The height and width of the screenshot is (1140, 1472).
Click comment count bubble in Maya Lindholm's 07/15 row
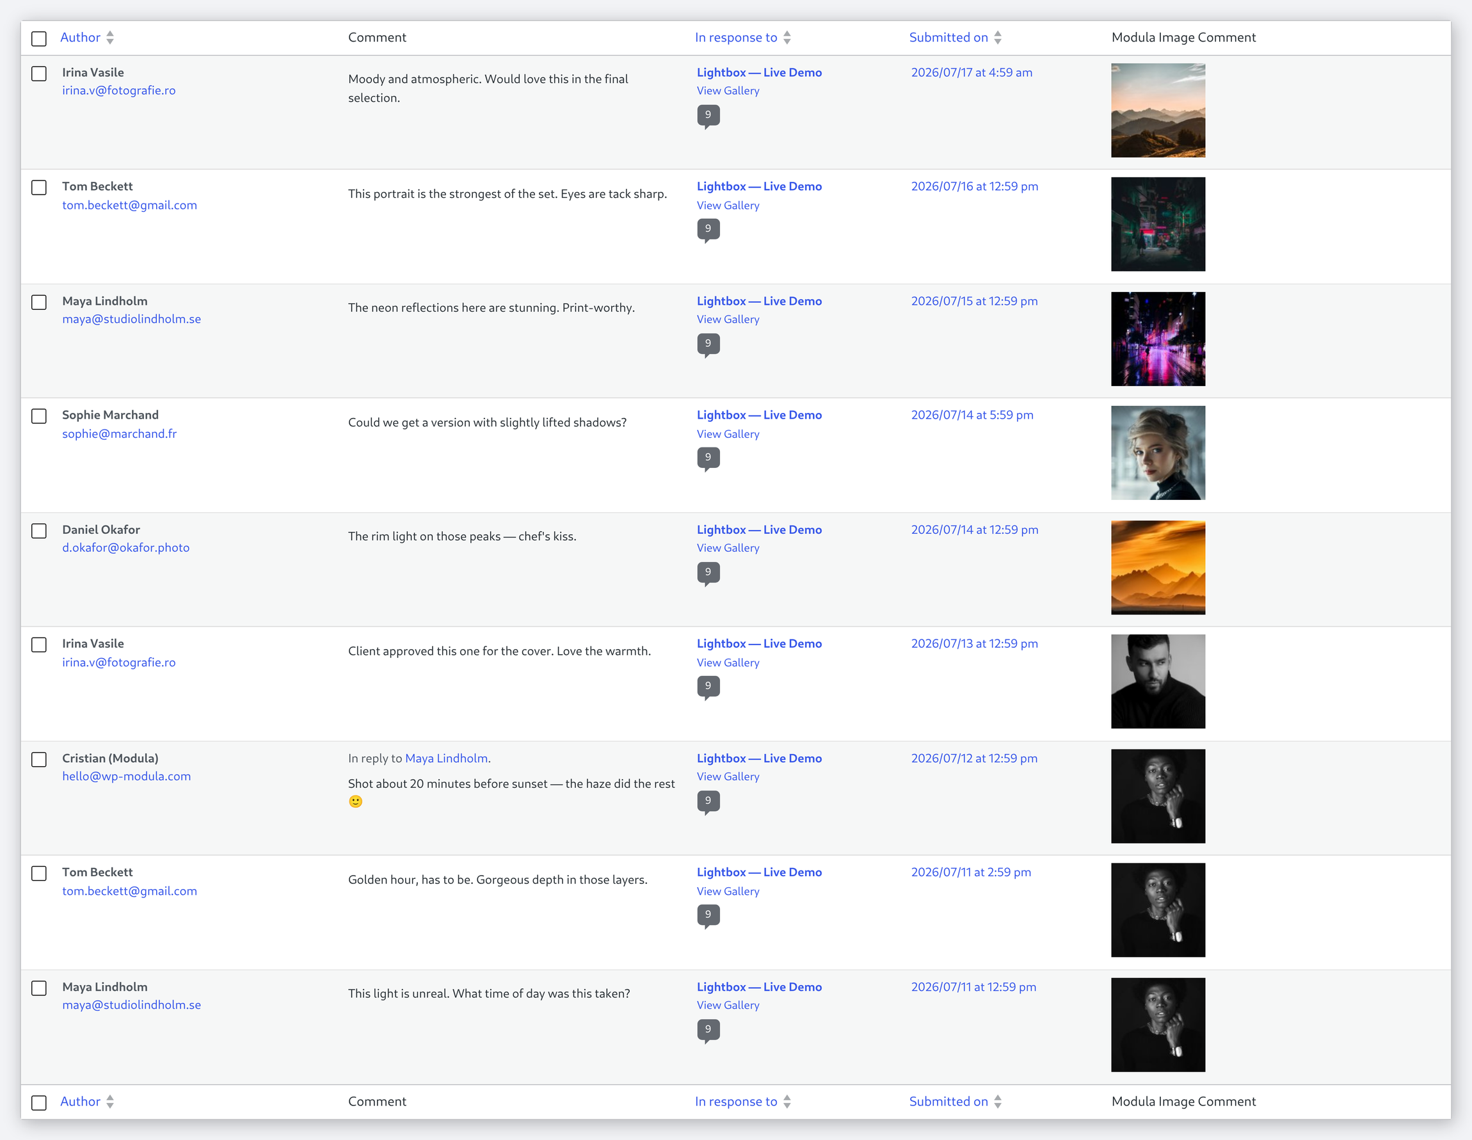[x=708, y=344]
